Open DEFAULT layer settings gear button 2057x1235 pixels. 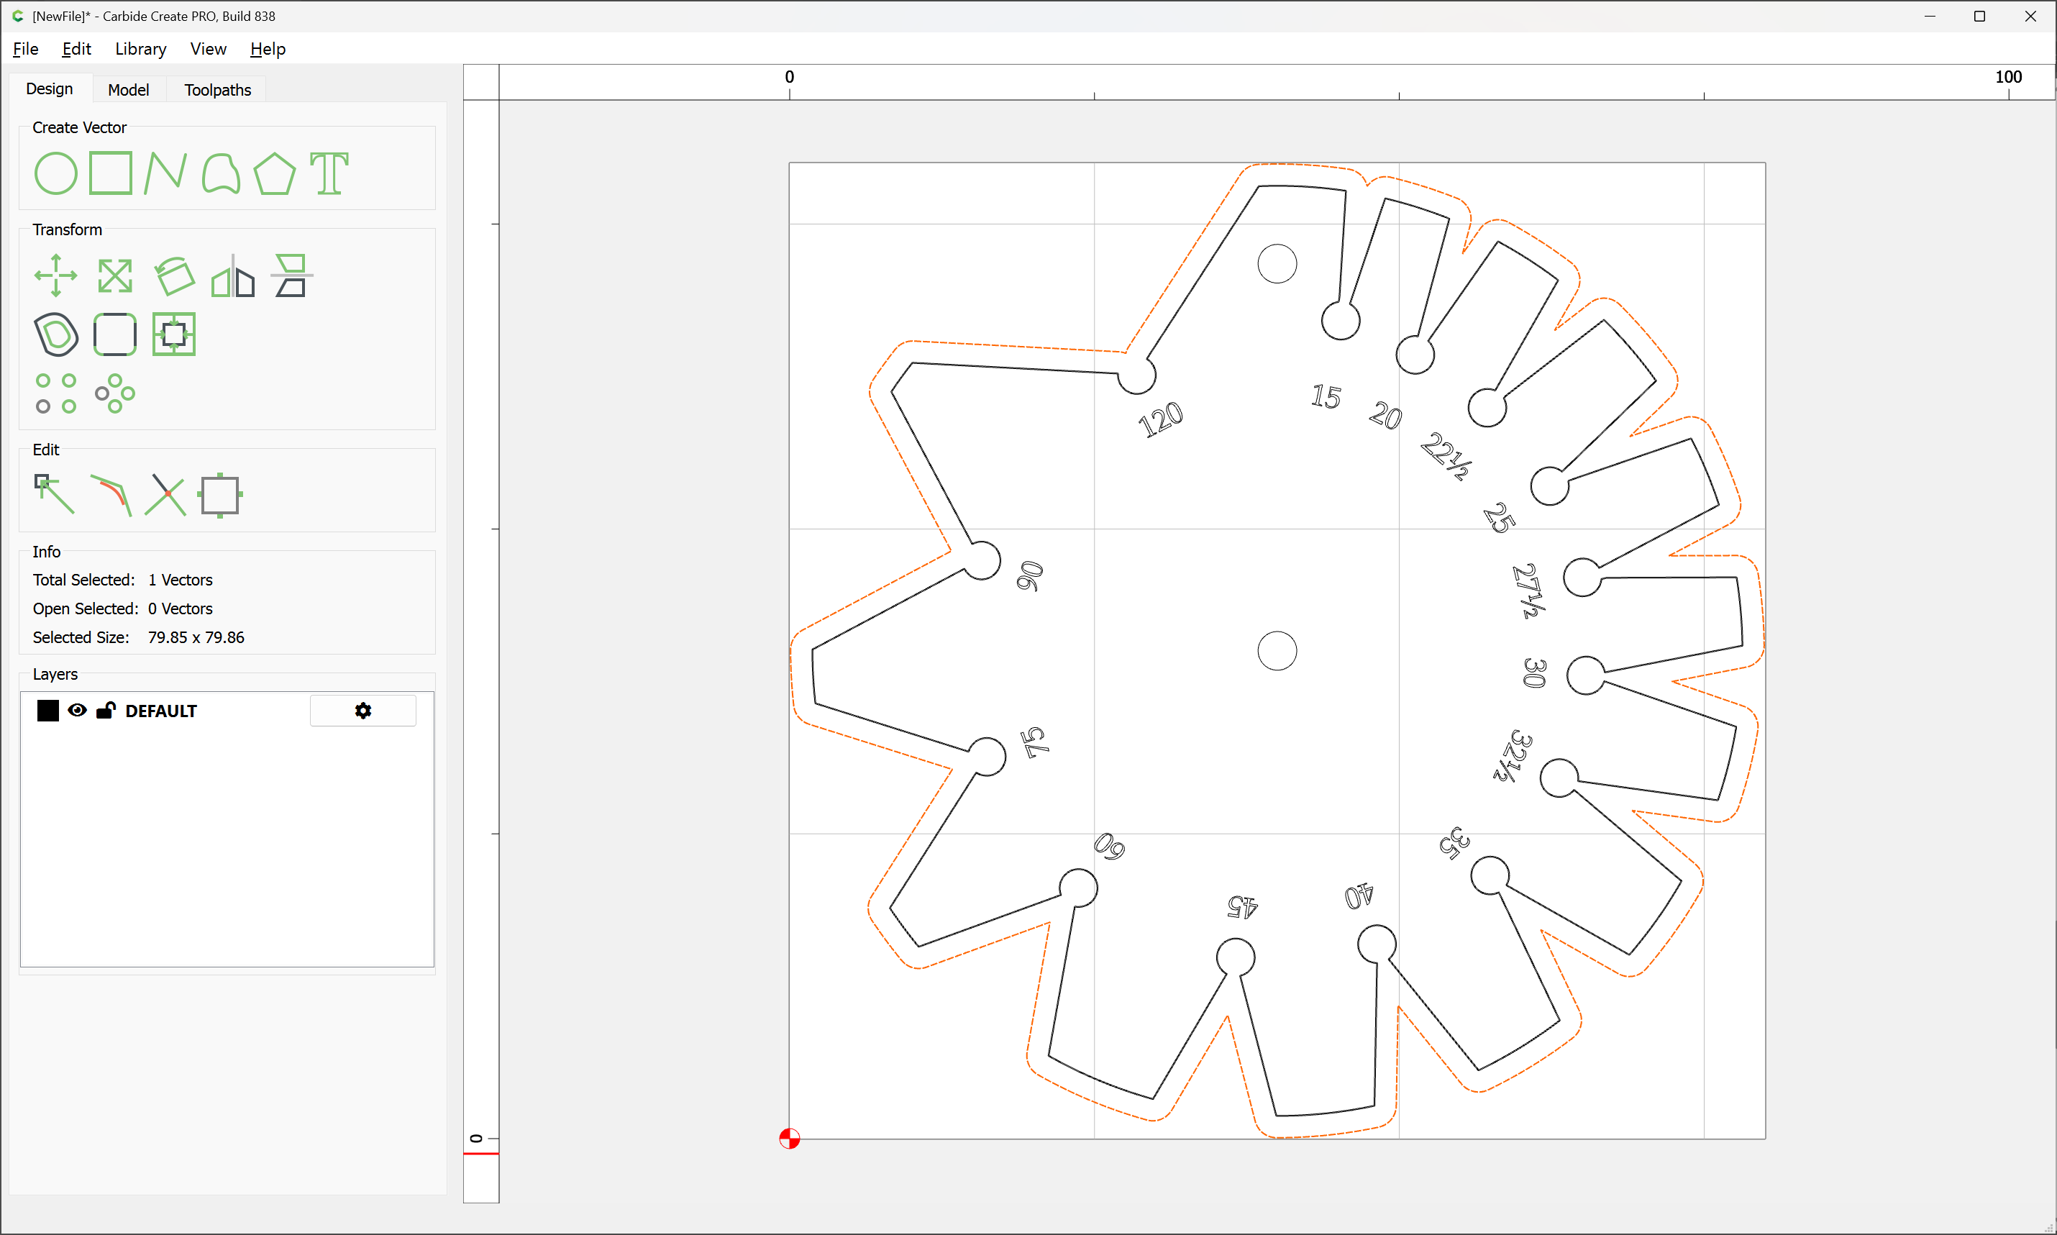pos(362,711)
